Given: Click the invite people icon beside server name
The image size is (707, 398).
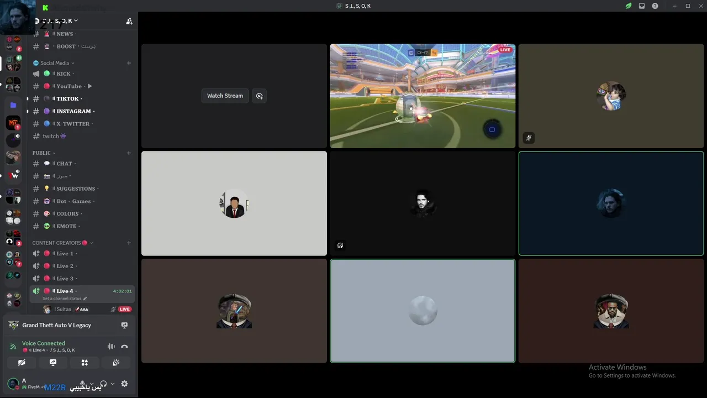Looking at the screenshot, I should 129,21.
